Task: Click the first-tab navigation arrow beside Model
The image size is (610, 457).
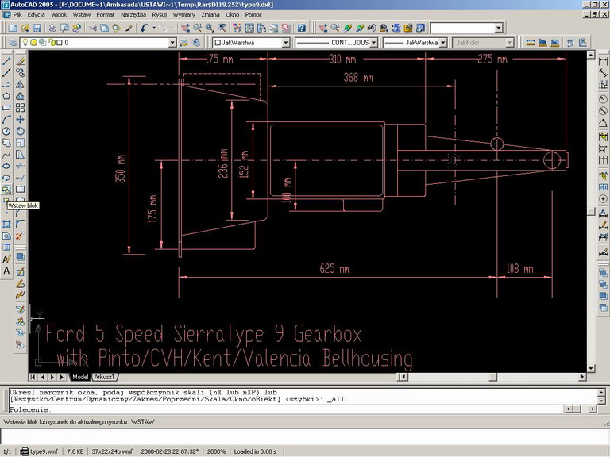Action: (x=33, y=377)
